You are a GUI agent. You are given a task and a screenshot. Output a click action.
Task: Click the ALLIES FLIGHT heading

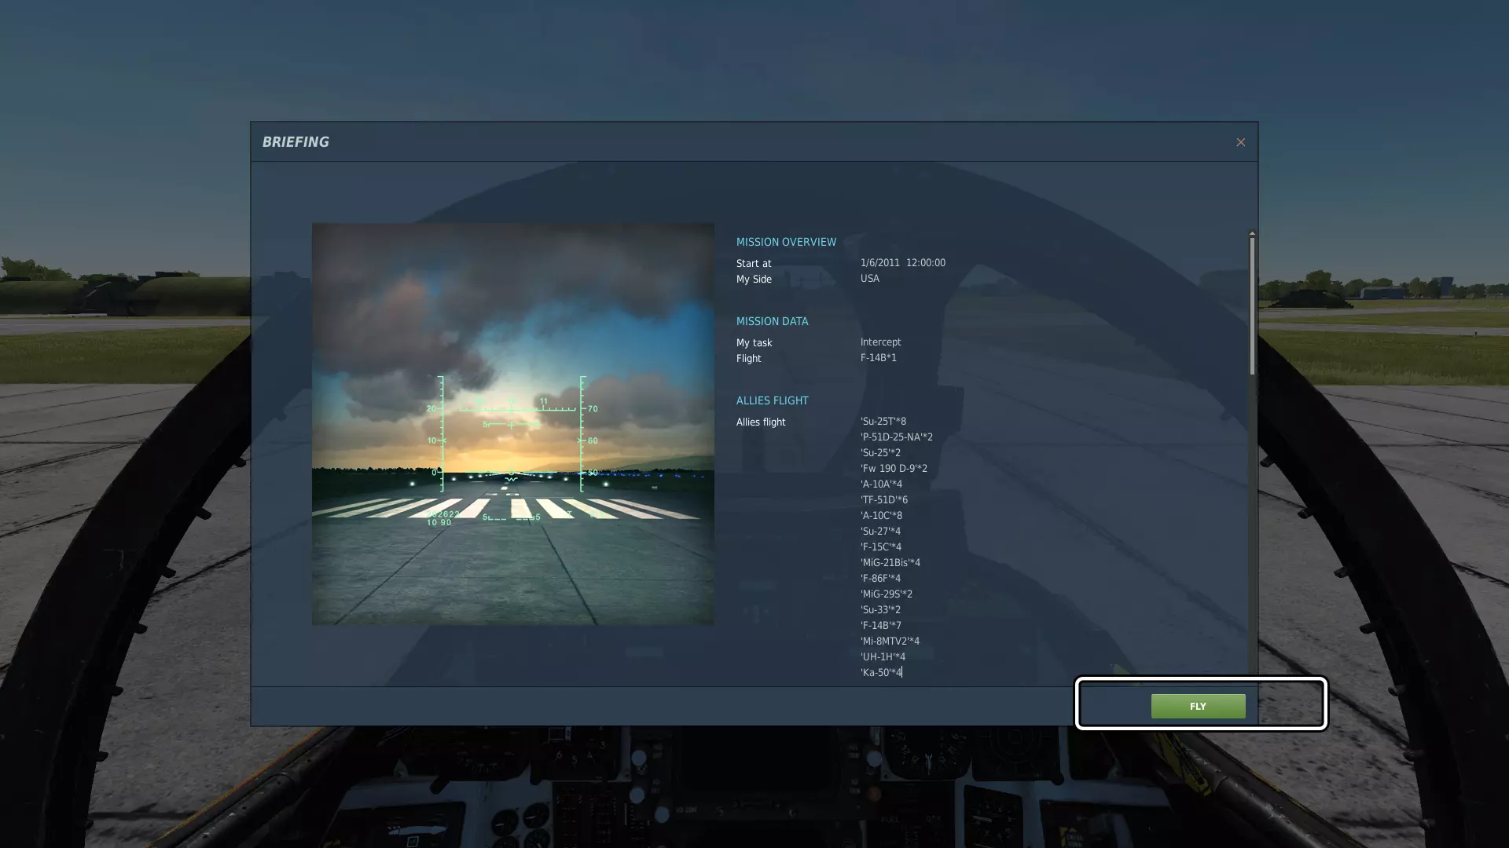pyautogui.click(x=772, y=400)
